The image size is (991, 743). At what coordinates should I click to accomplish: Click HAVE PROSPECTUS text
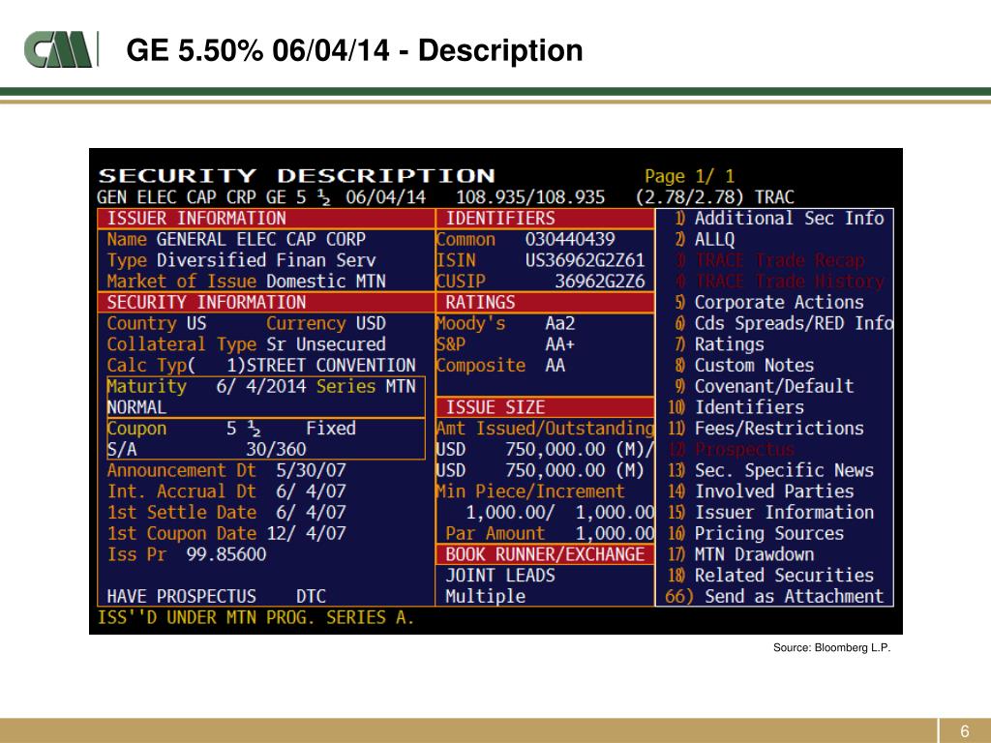point(181,596)
